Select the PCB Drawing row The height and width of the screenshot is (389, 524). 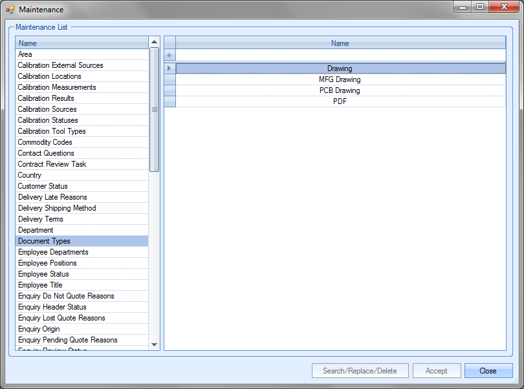pos(340,90)
